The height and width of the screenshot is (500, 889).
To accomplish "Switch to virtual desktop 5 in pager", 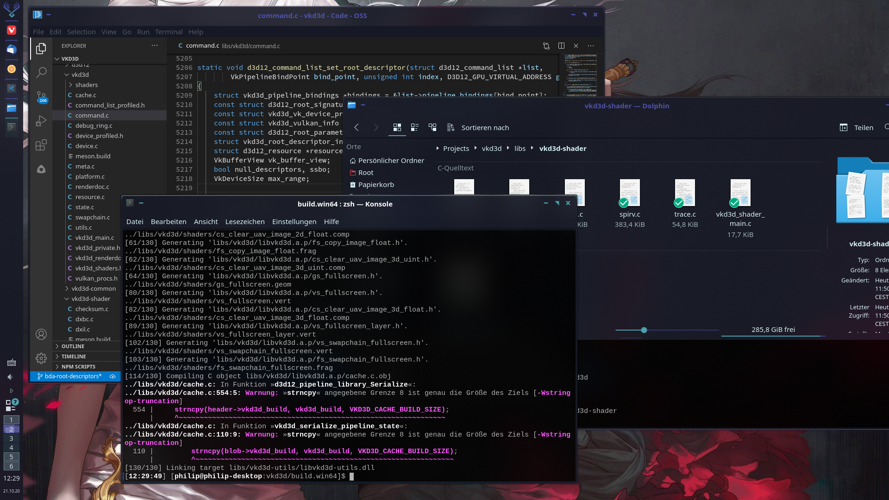I will point(11,456).
